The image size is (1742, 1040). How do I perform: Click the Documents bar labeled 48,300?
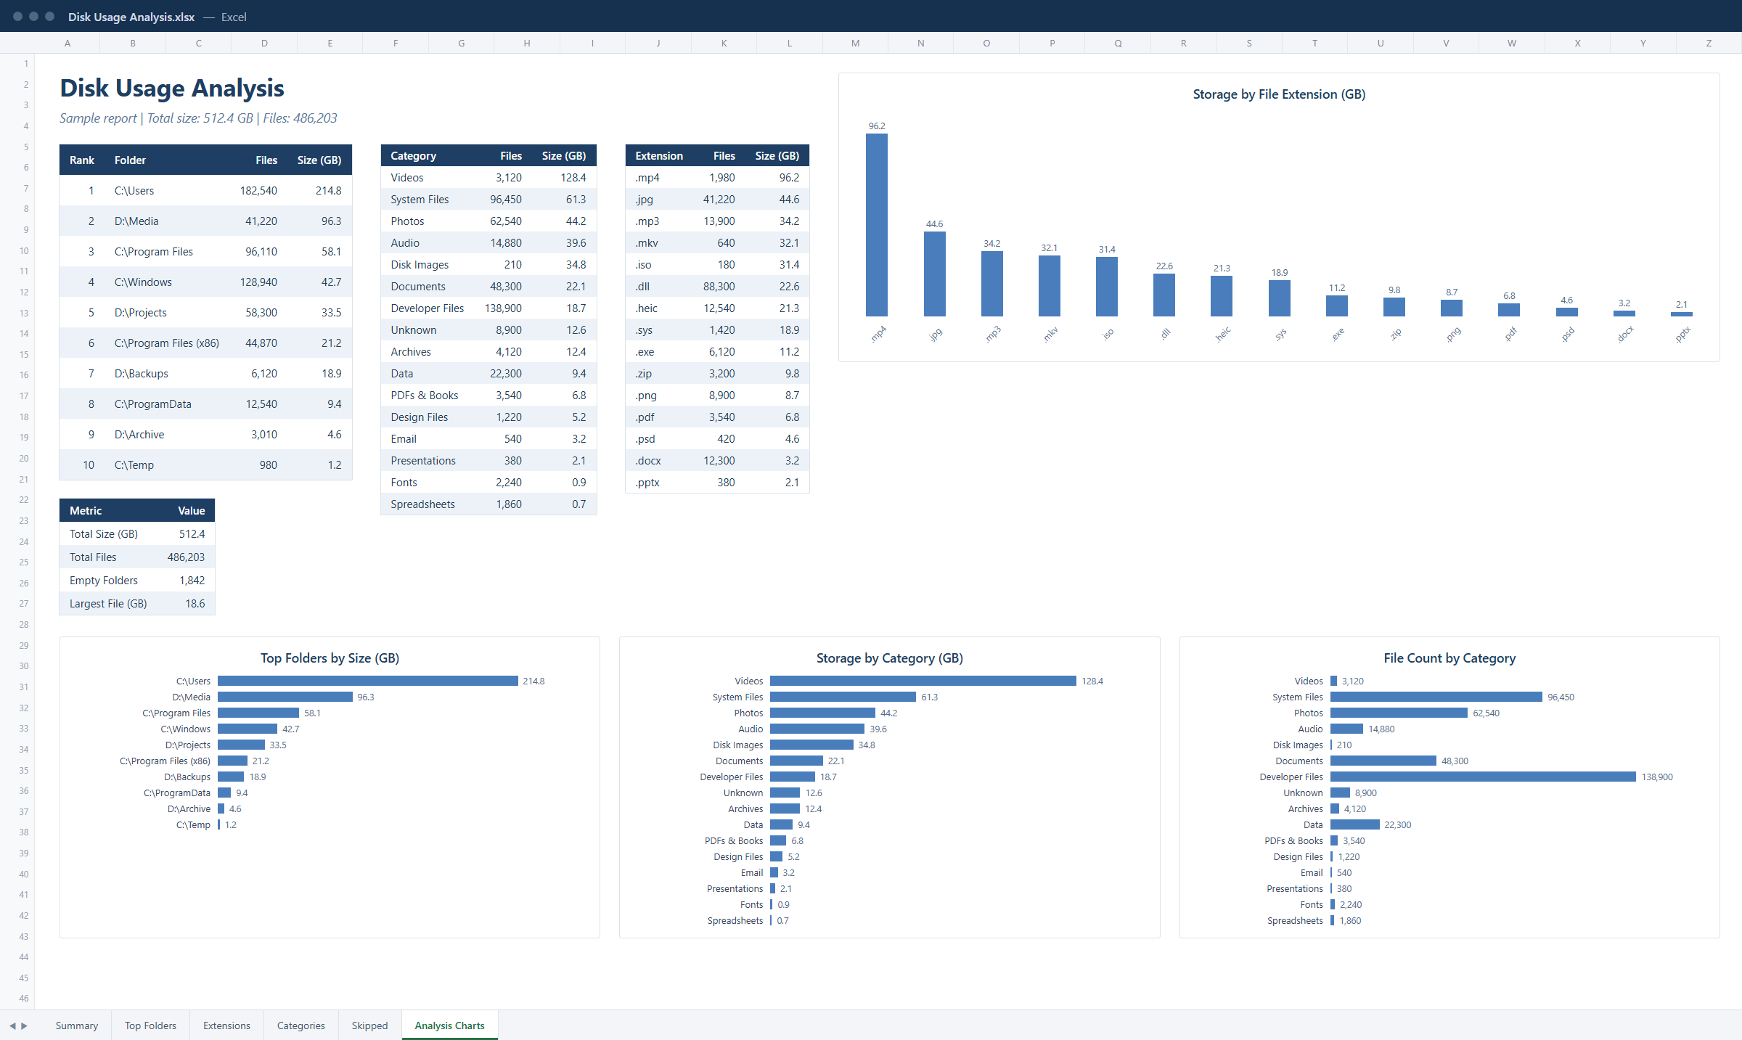pos(1383,761)
